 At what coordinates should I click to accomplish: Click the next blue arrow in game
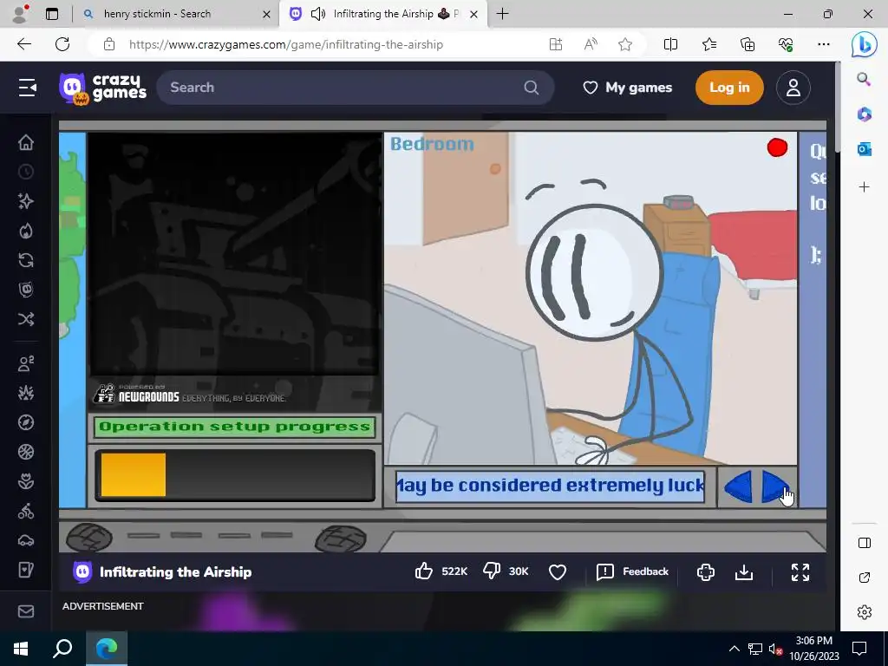774,486
